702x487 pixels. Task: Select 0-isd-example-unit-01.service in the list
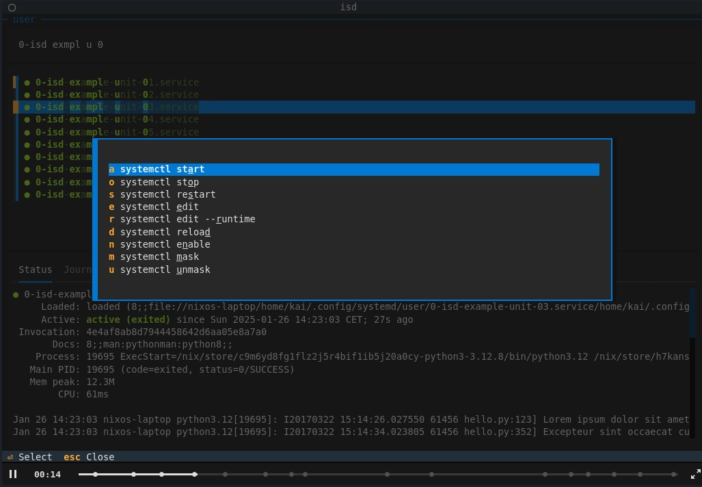pos(117,82)
